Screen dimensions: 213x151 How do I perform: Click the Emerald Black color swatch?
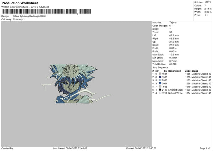160,90
